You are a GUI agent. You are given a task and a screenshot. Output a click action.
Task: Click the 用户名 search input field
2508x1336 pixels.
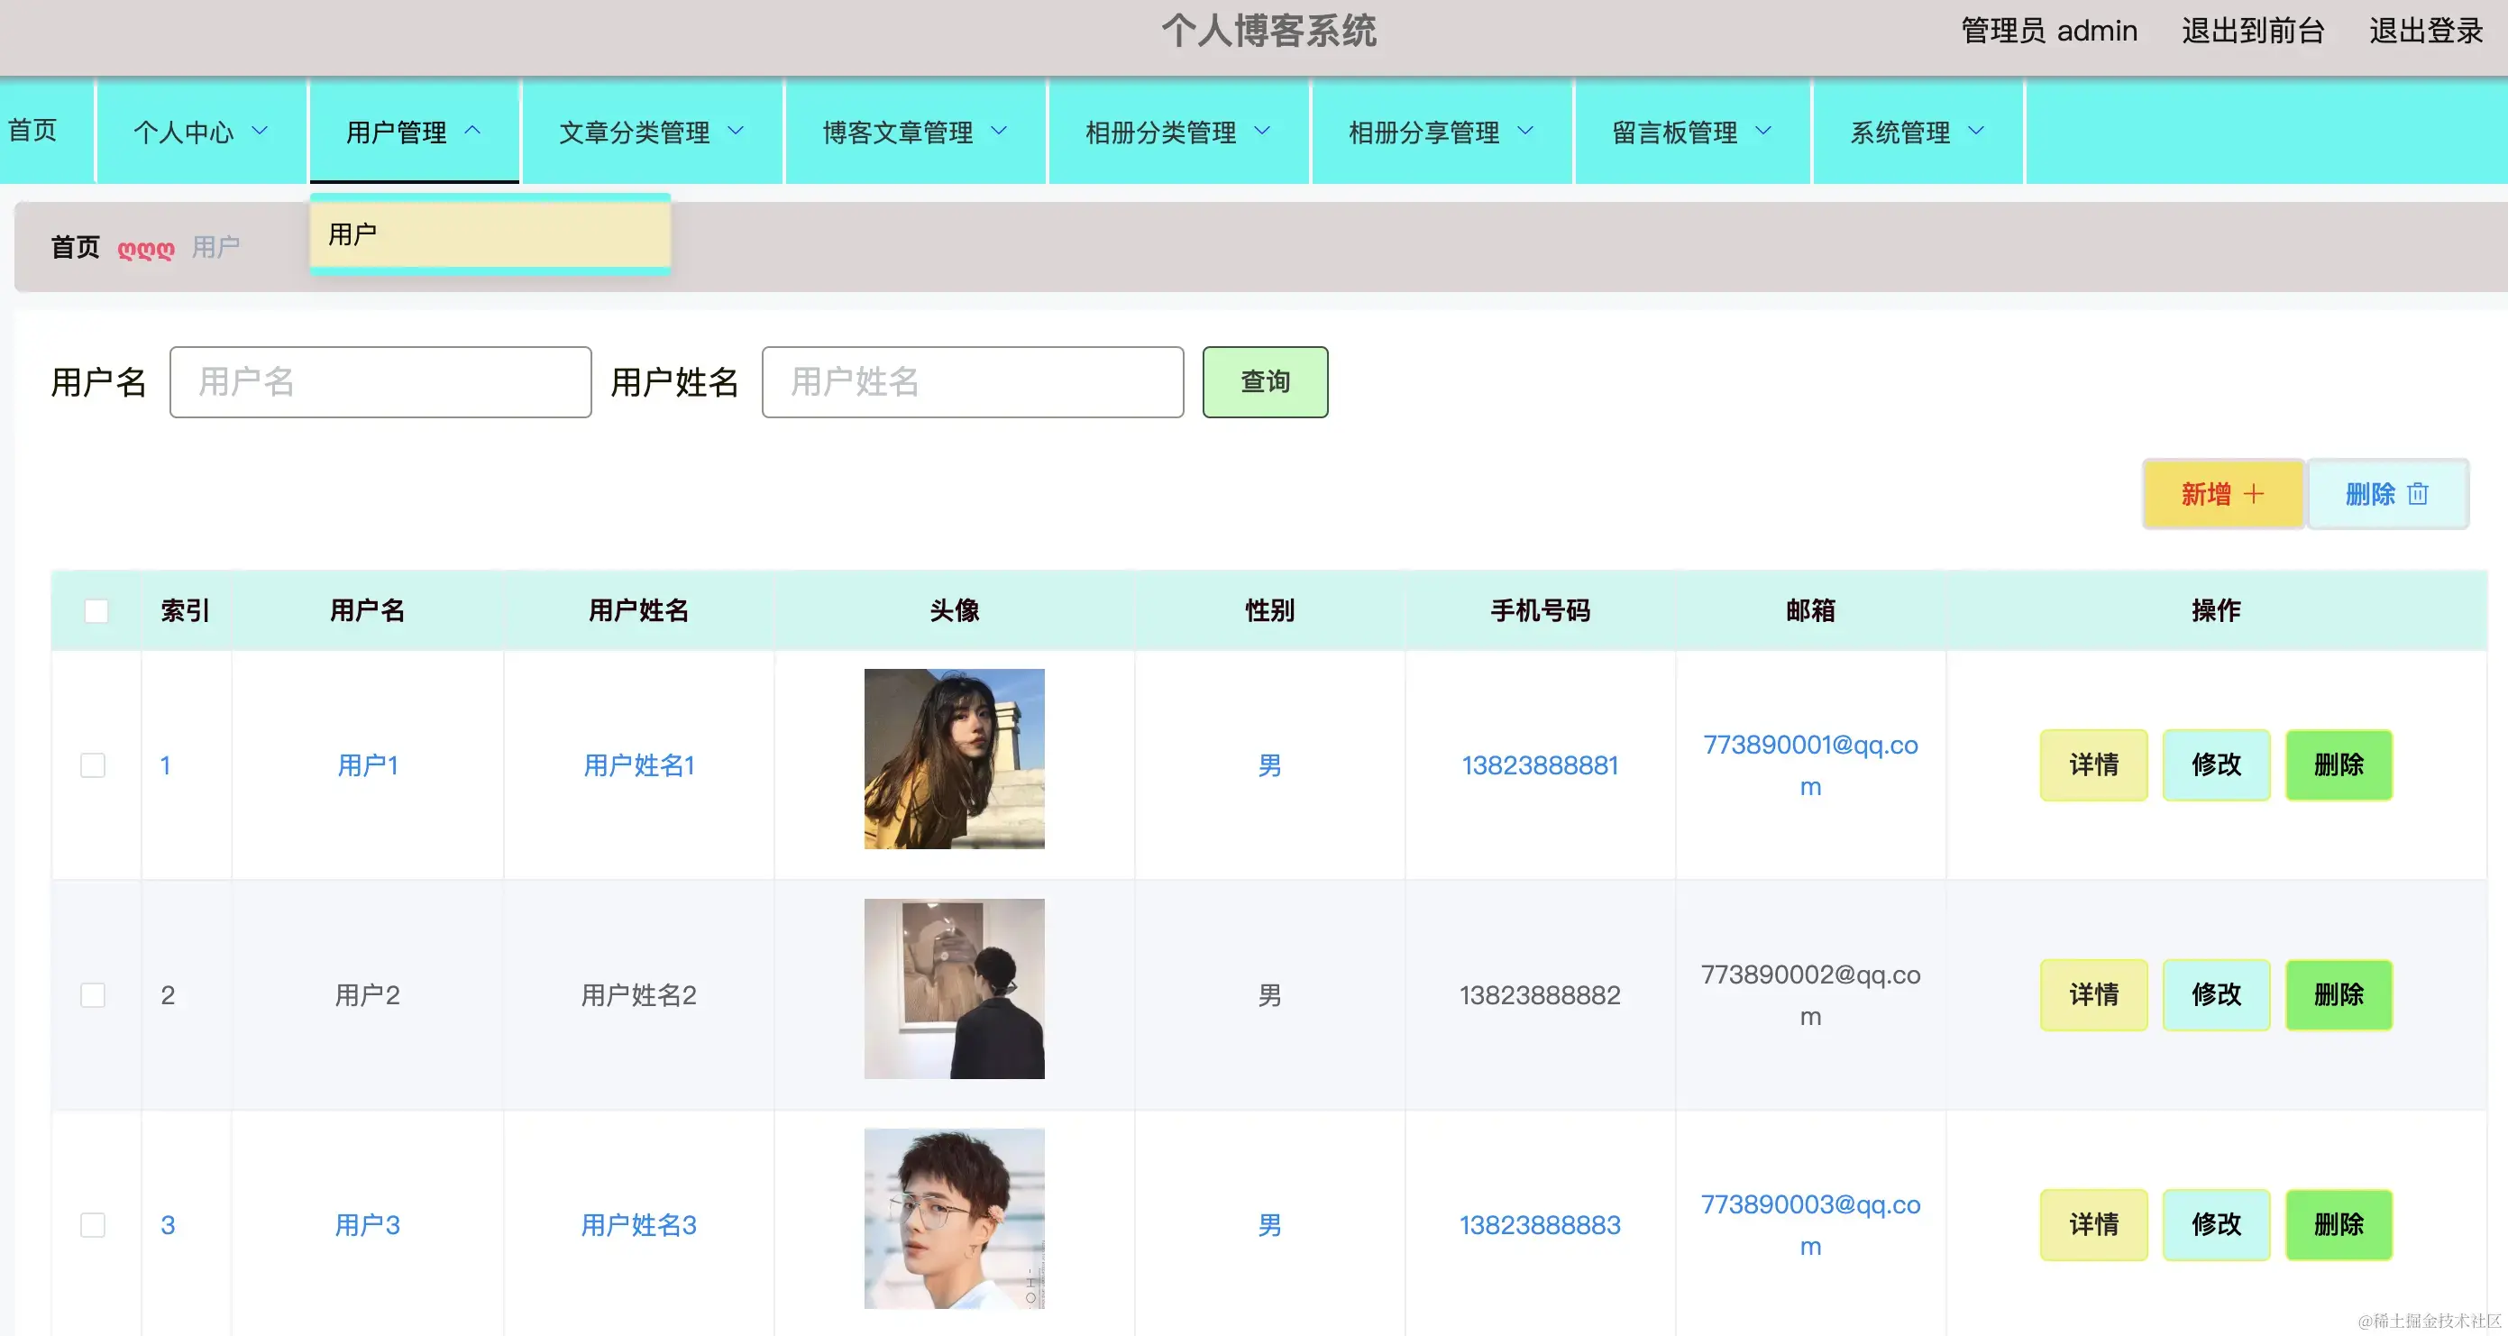click(380, 381)
